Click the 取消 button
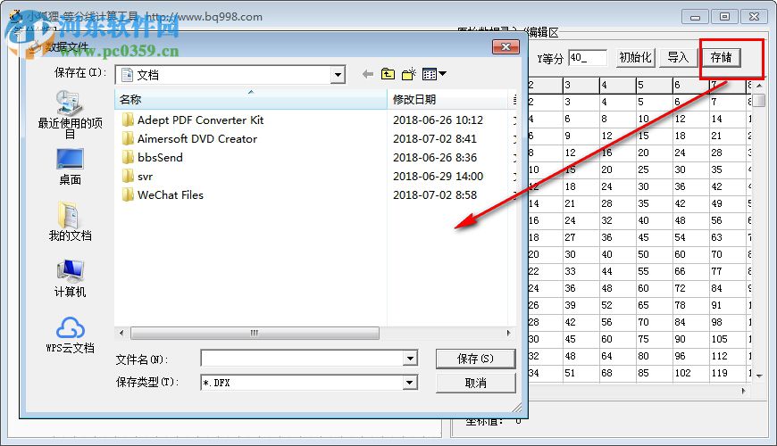Viewport: 777px width, 446px height. (476, 384)
